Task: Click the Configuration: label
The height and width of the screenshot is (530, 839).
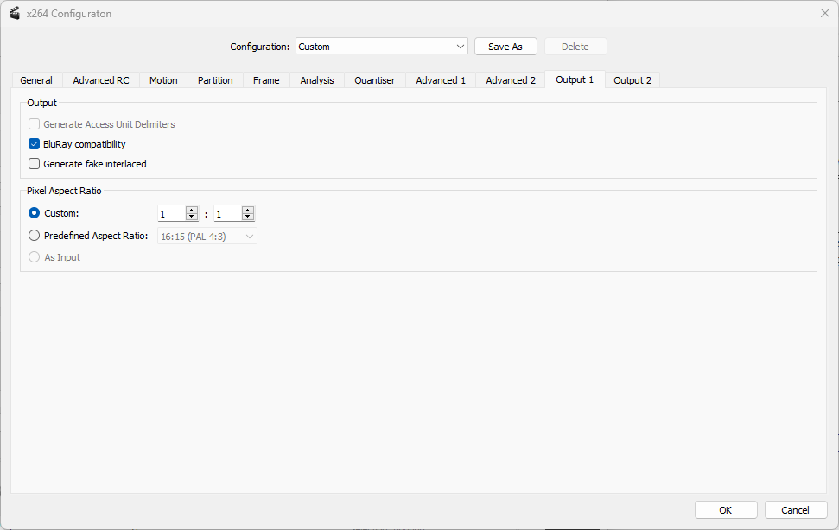Action: 259,47
